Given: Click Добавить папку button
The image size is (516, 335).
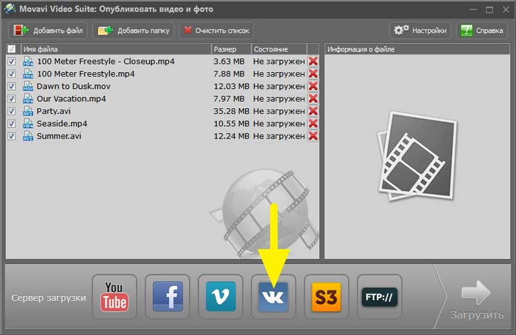Looking at the screenshot, I should (x=134, y=30).
